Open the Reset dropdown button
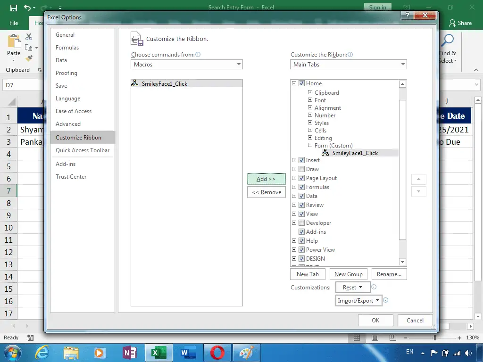The width and height of the screenshot is (483, 362). pyautogui.click(x=353, y=287)
